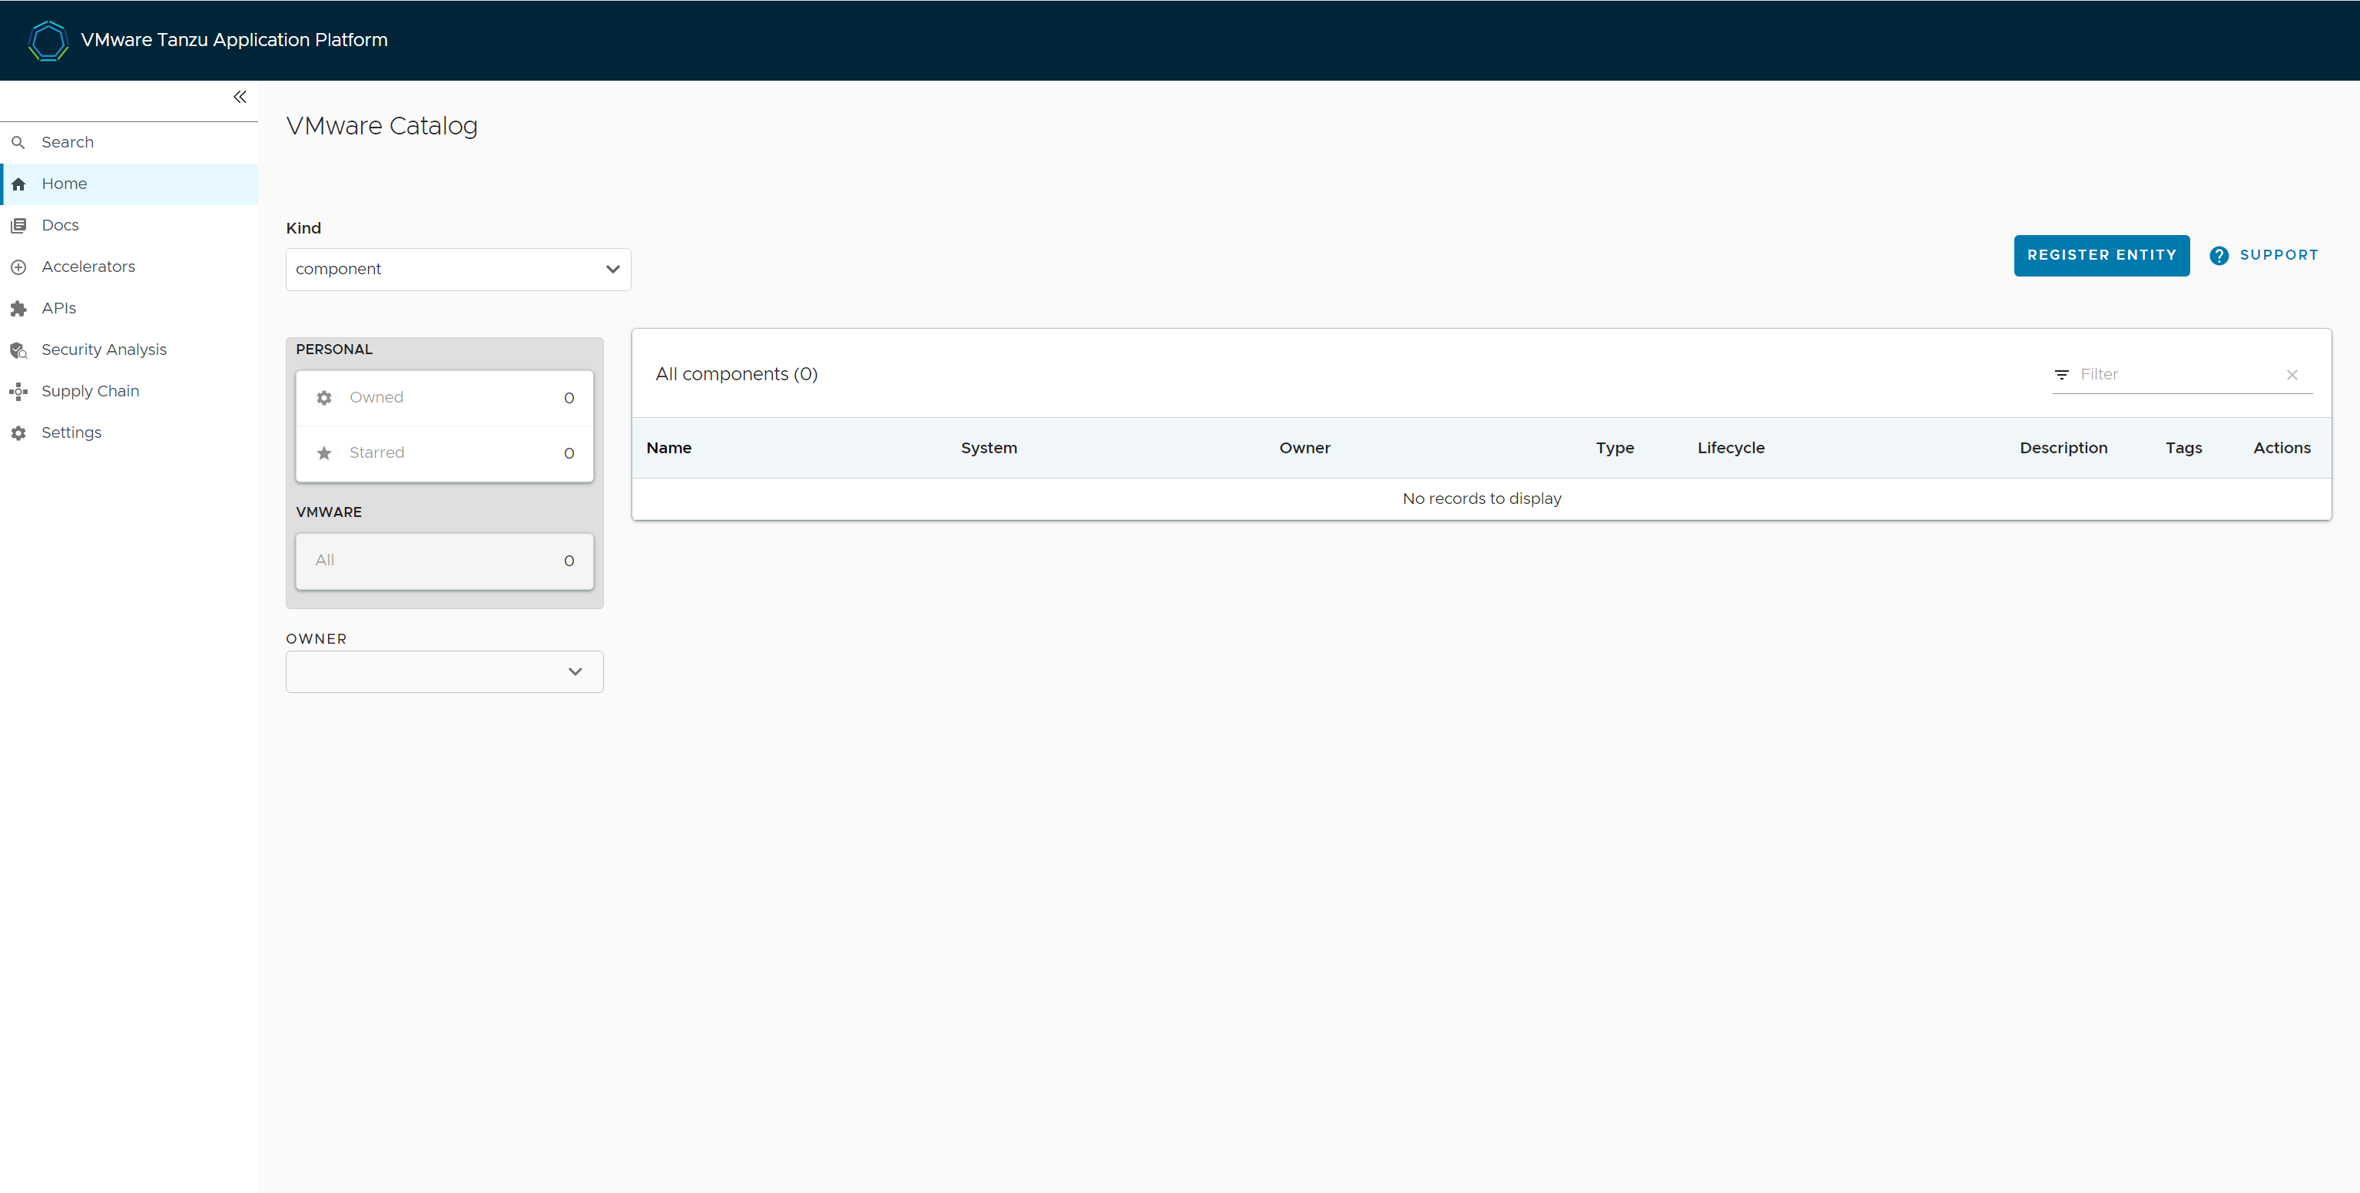Click the Search magnifier icon in sidebar
Image resolution: width=2360 pixels, height=1193 pixels.
18,143
